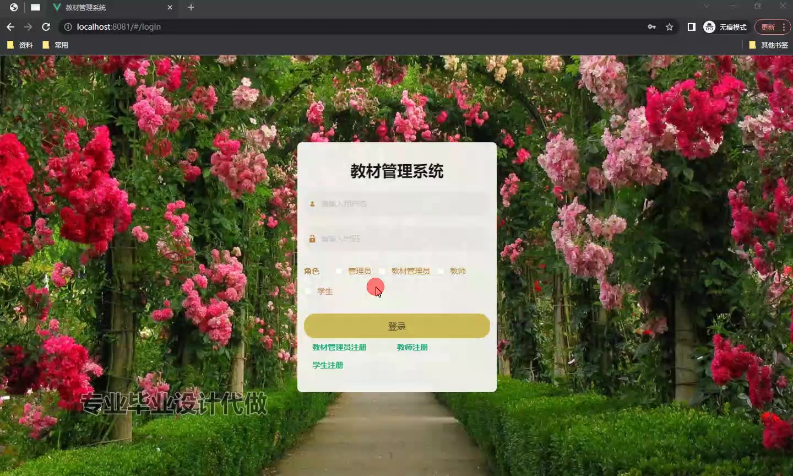Screen dimensions: 793x476
Task: Click the 教材管理系统 title heading
Action: tap(397, 171)
